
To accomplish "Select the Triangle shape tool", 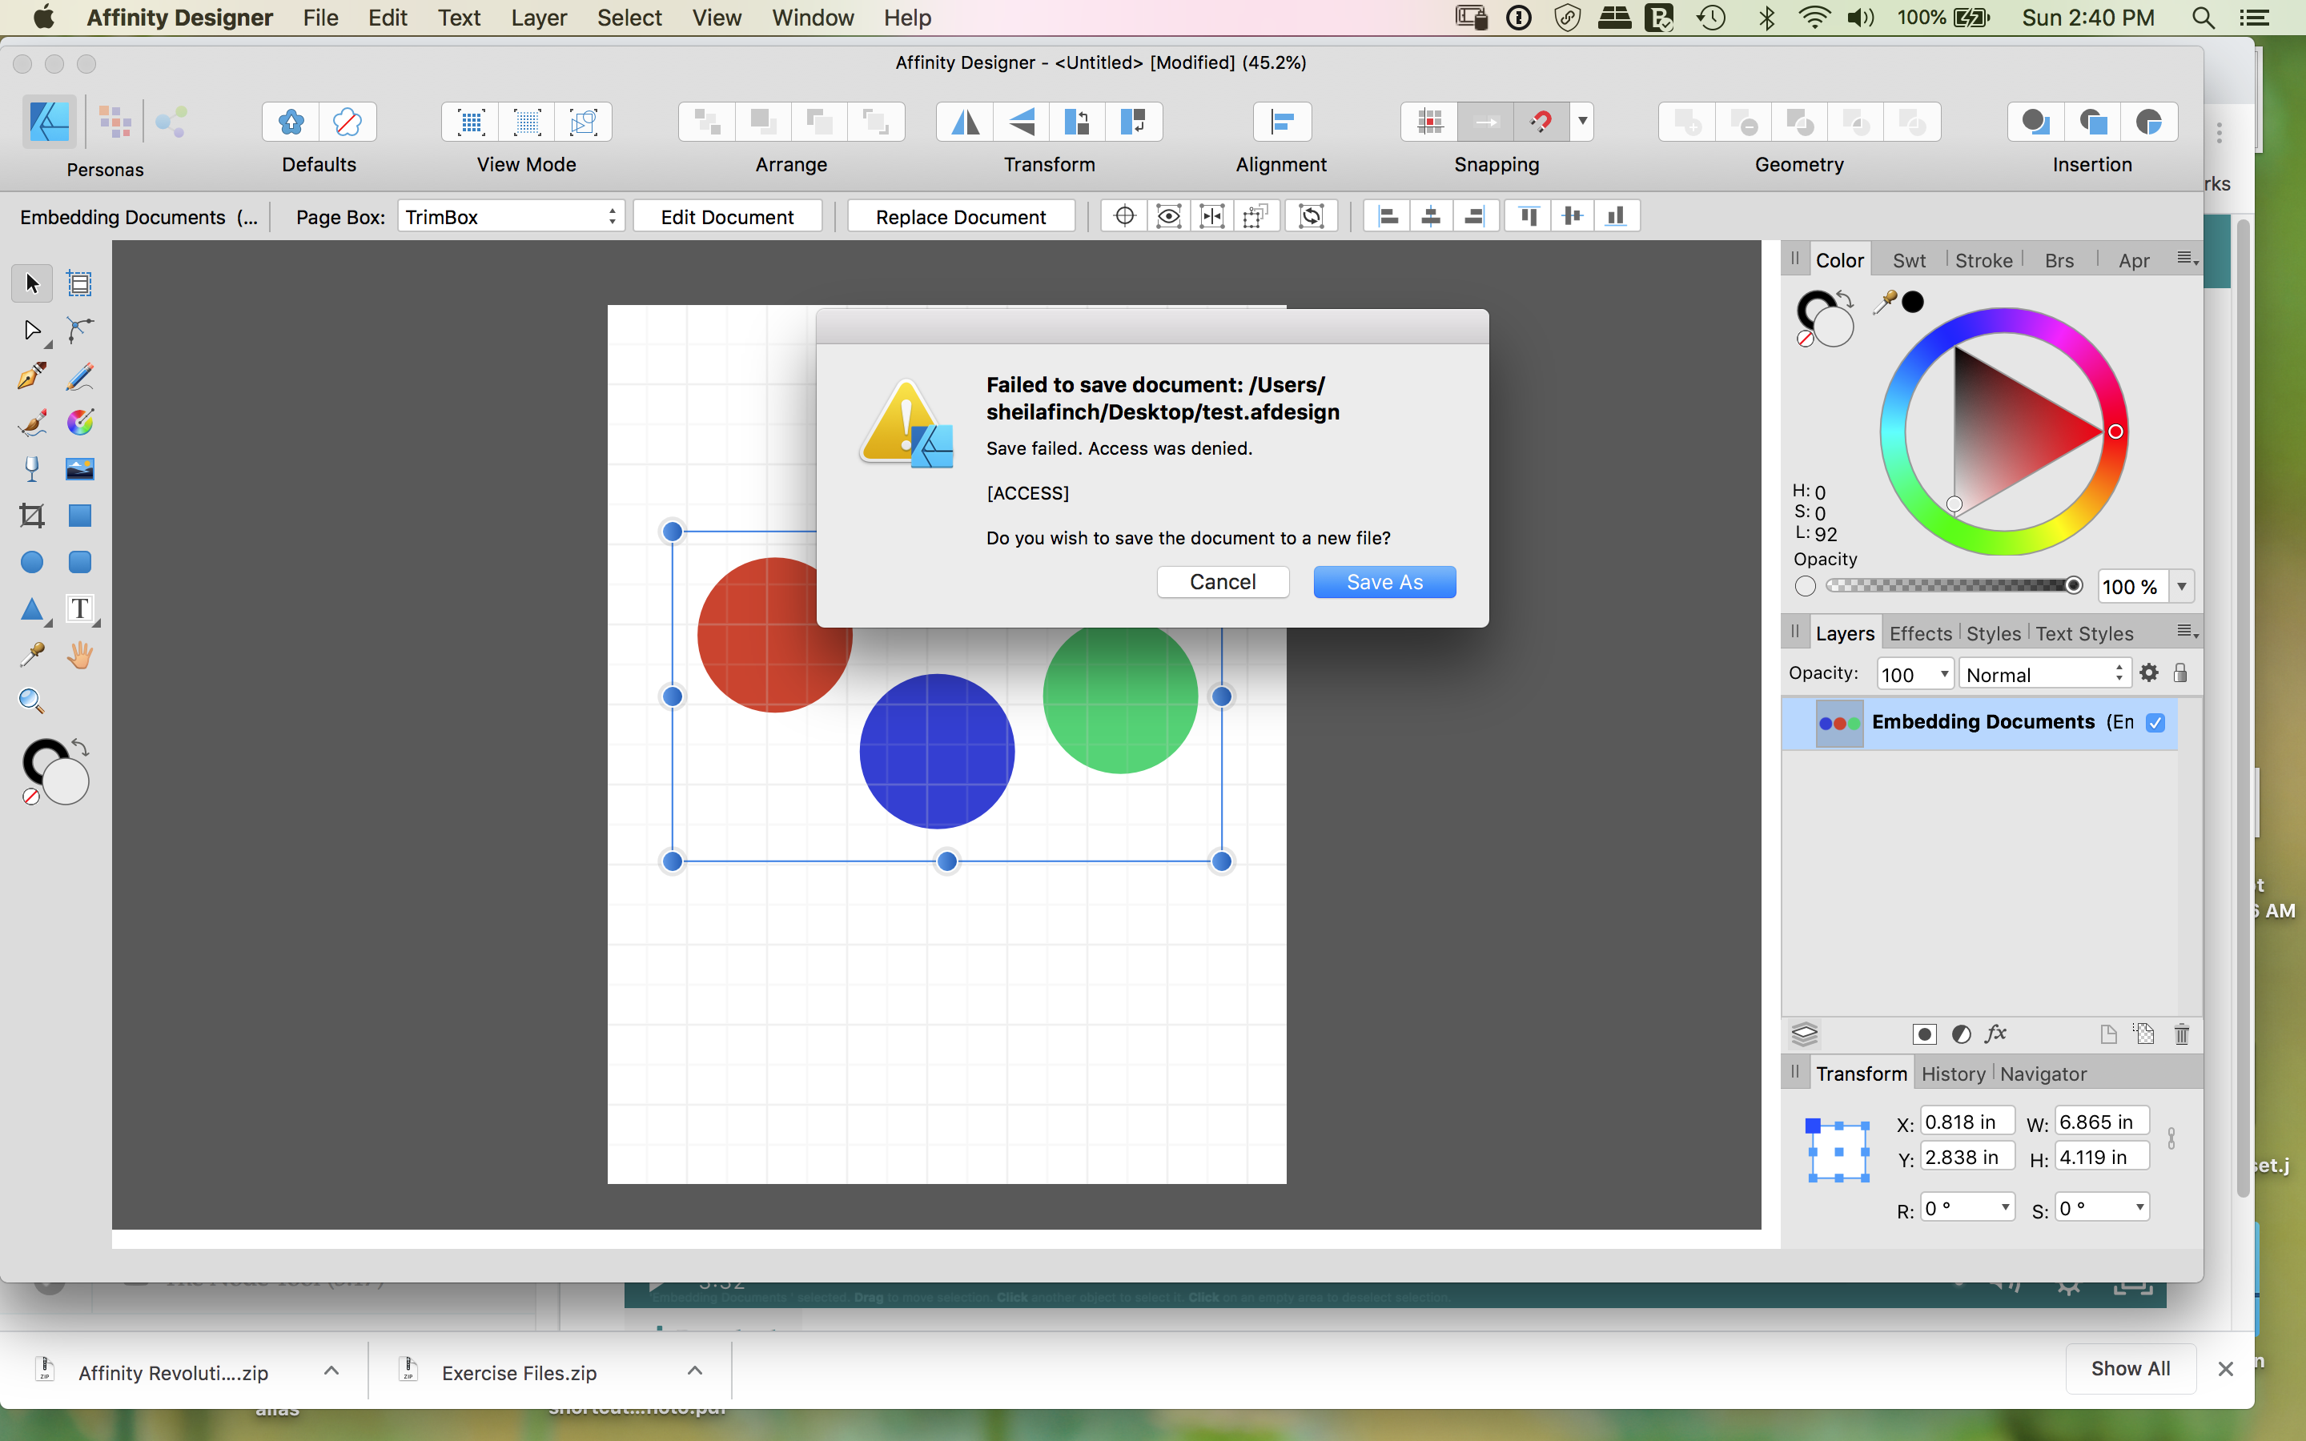I will pos(32,609).
